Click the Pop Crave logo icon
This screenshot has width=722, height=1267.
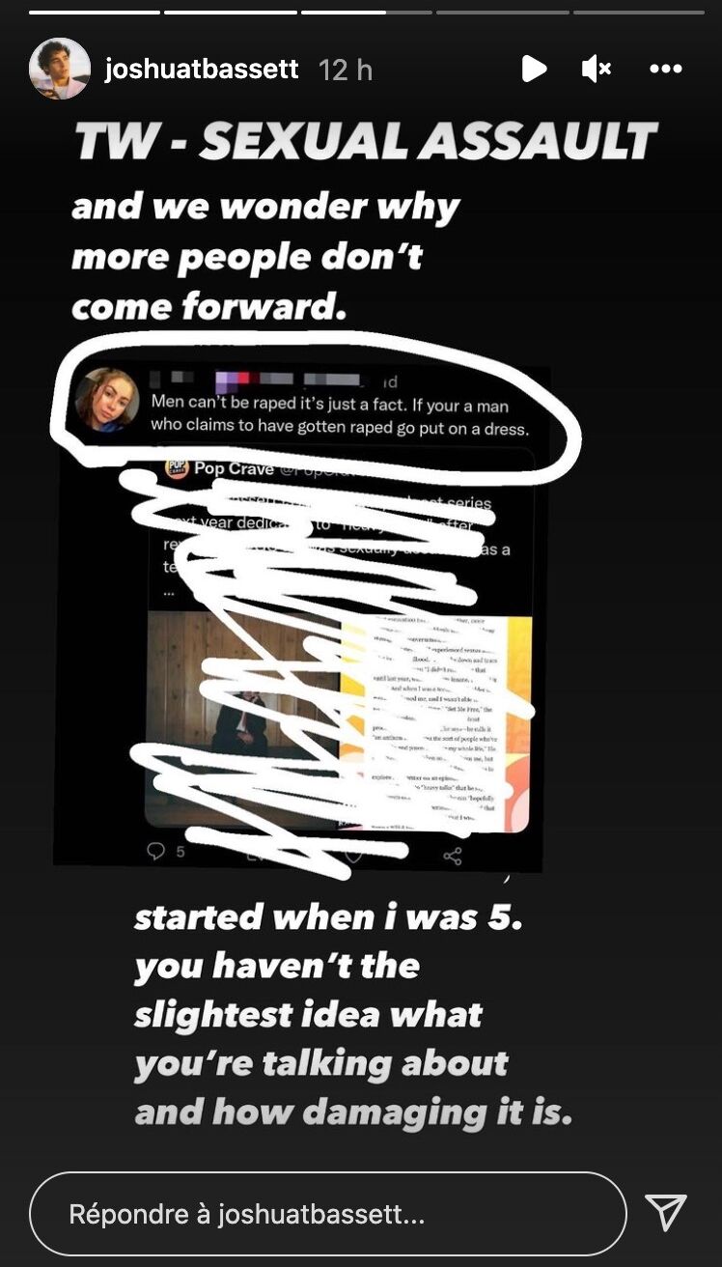pos(177,469)
